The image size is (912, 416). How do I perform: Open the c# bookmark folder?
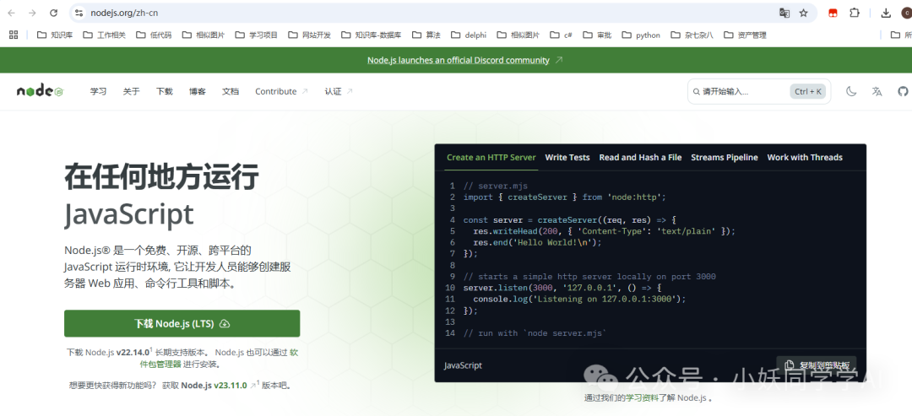pos(561,35)
